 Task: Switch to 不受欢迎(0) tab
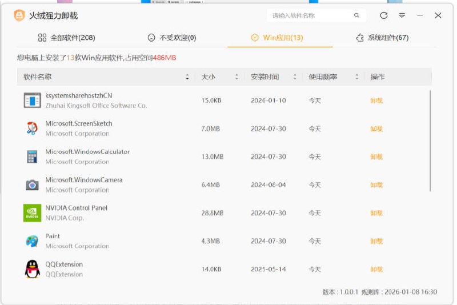[x=172, y=38]
